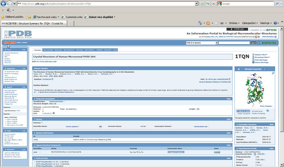Open the browser Help question mark icon
This screenshot has height=167, width=284.
coord(275,23)
